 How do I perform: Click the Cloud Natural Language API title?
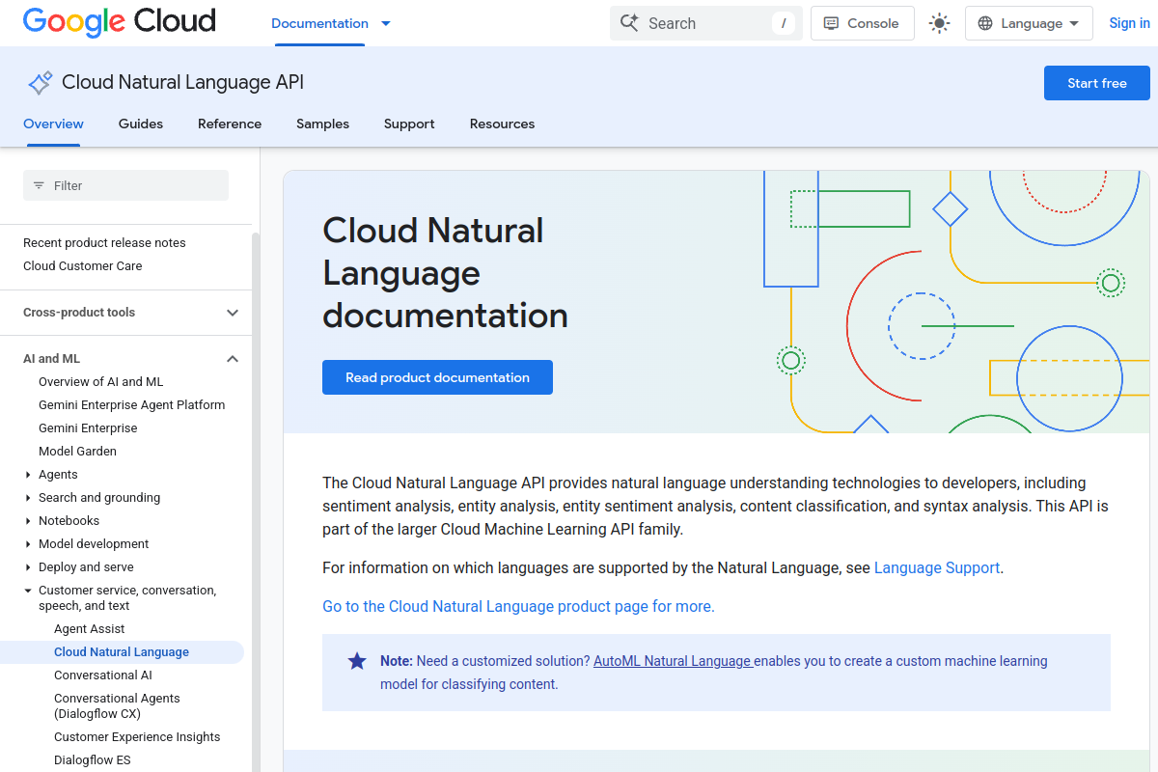(182, 83)
